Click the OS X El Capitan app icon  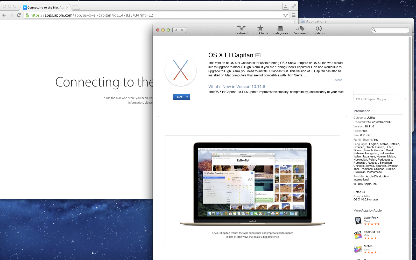pos(181,70)
